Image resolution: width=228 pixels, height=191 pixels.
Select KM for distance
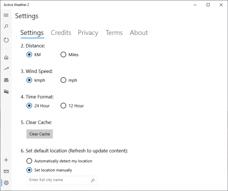click(x=33, y=55)
